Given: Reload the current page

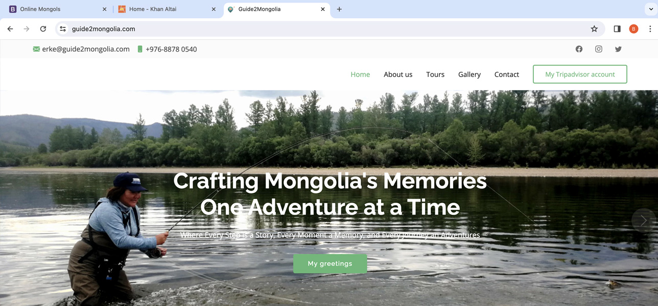Looking at the screenshot, I should tap(43, 29).
